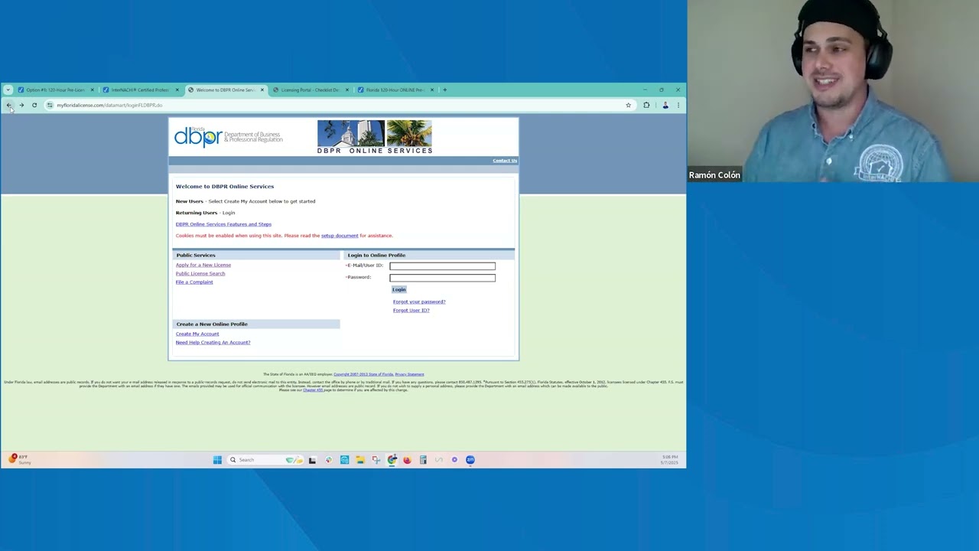Close the 'Option #1: 120-Hour Pre-Licen' tab

92,90
